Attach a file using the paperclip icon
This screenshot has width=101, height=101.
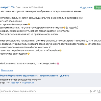[x=95, y=91]
